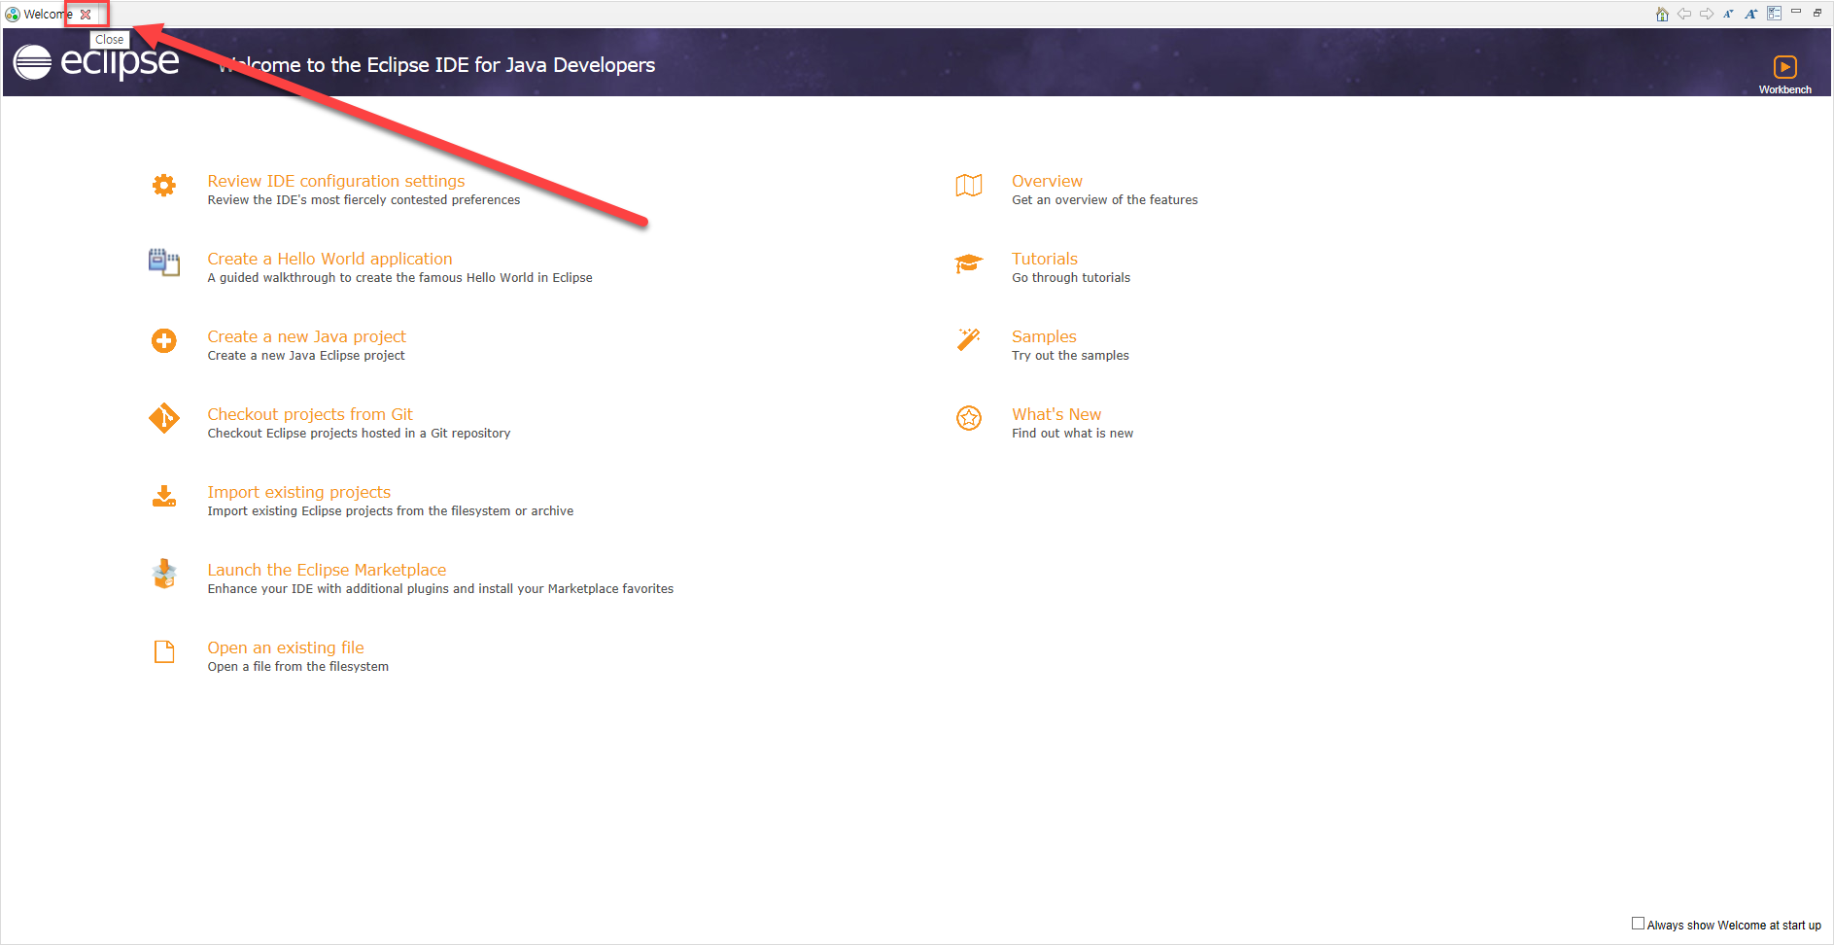Viewport: 1834px width, 945px height.
Task: Toggle Always show Welcome at start up
Action: 1638,924
